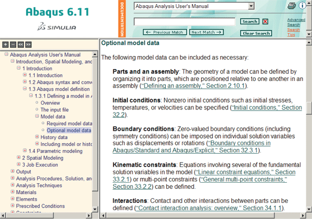
Task: Open the Search Tips link
Action: coord(293,32)
